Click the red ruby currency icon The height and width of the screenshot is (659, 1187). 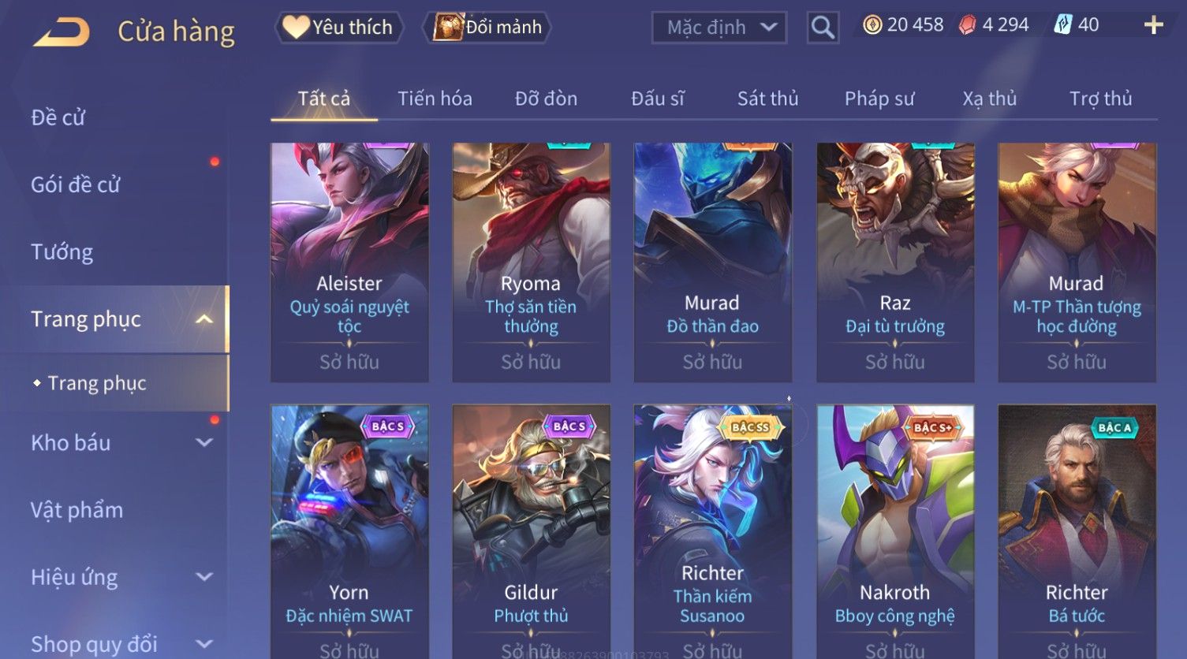pyautogui.click(x=967, y=25)
